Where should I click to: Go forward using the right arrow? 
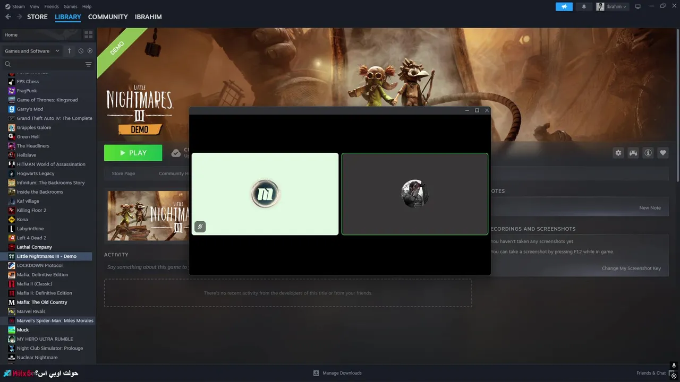pos(20,17)
